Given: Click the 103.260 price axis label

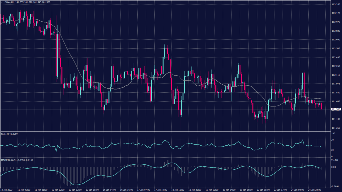Looking at the screenshot, I should click(x=335, y=4).
